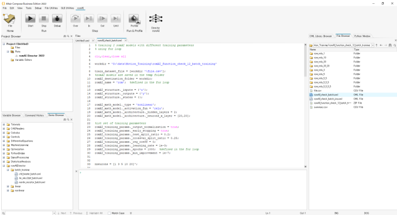Image resolution: width=397 pixels, height=215 pixels.
Task: Expand the Optimization demo folder
Action: (4, 149)
